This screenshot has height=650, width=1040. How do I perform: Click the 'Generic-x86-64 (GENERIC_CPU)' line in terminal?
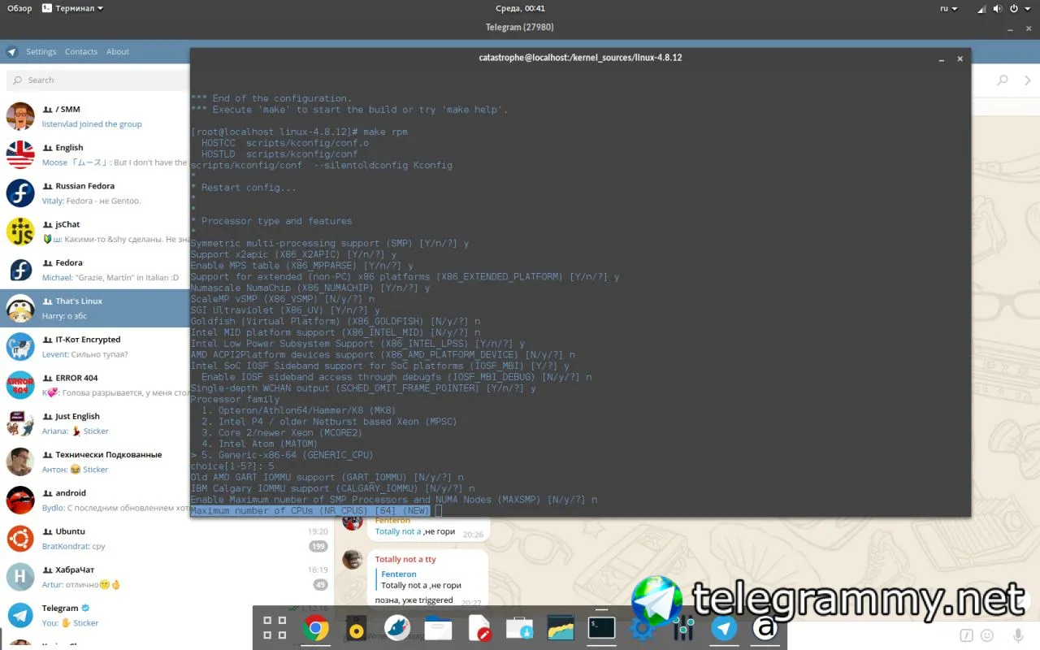[x=282, y=455]
